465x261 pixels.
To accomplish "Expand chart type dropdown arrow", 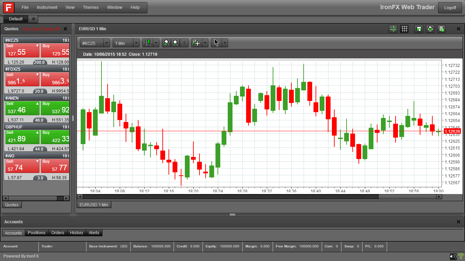I will [156, 43].
